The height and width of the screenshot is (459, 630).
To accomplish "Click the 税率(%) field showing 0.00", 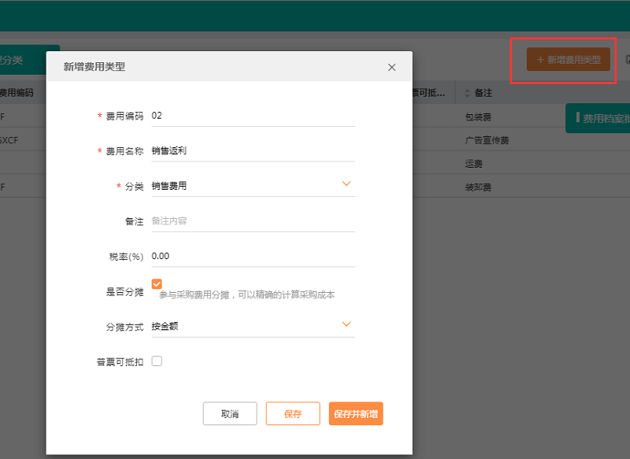I will pos(253,256).
